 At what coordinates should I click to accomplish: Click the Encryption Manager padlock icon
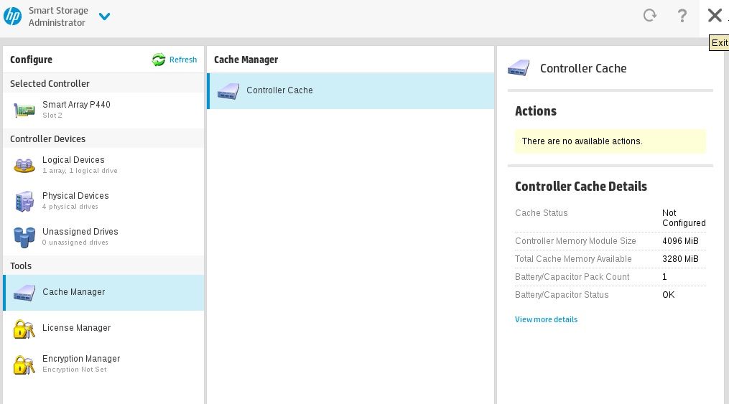point(24,364)
